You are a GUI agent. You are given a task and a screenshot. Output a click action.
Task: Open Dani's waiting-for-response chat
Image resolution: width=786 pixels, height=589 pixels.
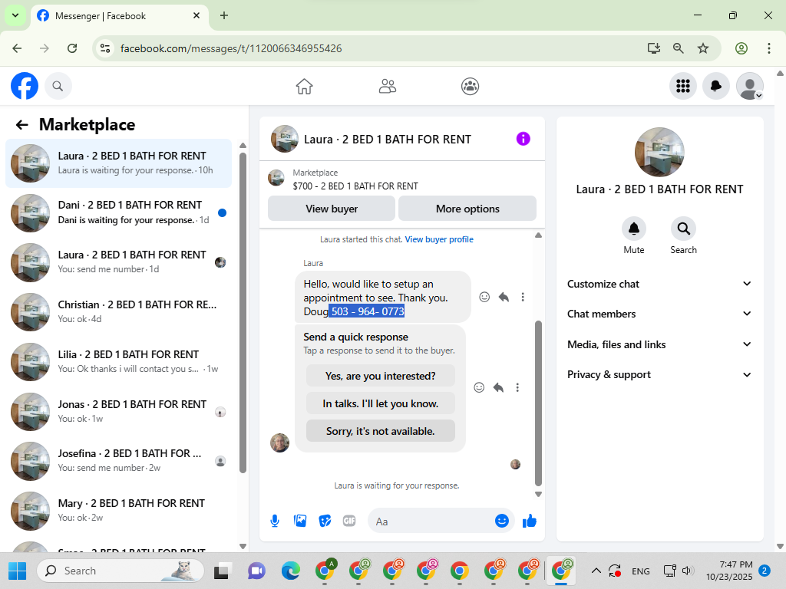click(x=118, y=212)
